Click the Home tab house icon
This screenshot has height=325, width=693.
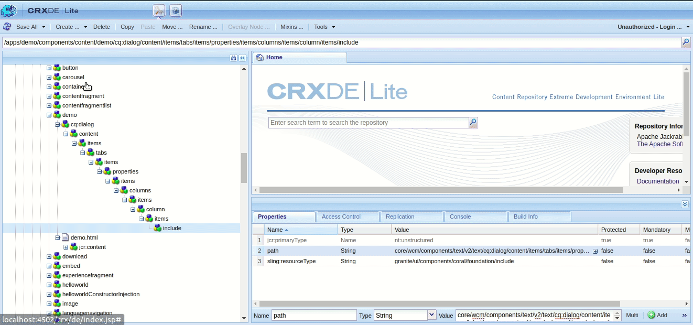(x=259, y=58)
